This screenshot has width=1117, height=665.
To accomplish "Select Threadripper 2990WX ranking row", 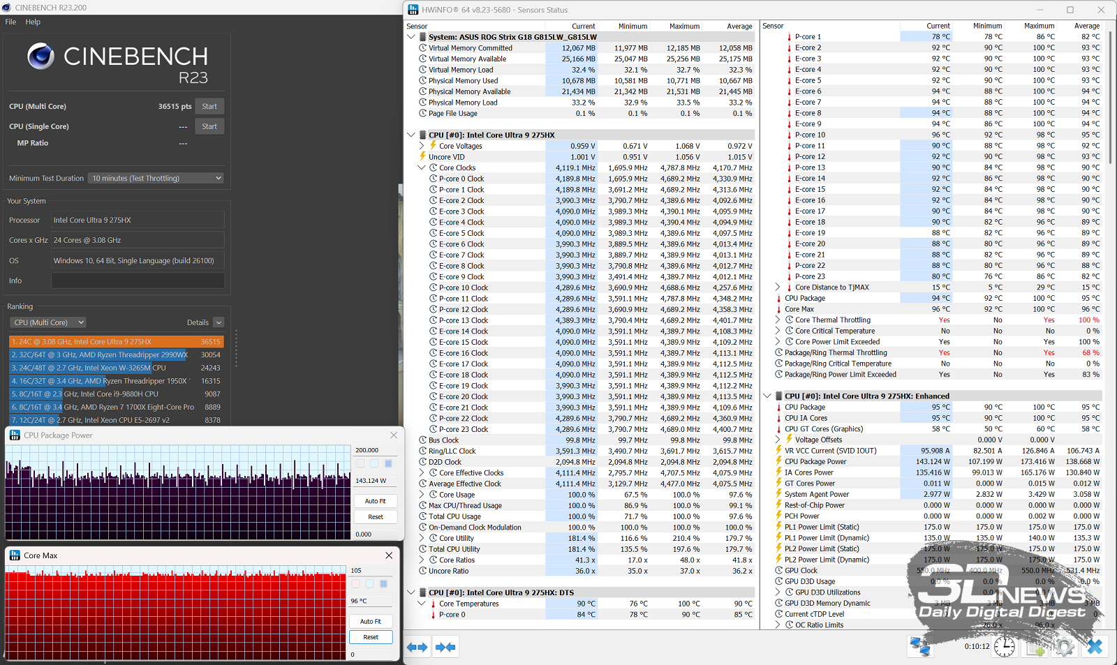I will (116, 354).
